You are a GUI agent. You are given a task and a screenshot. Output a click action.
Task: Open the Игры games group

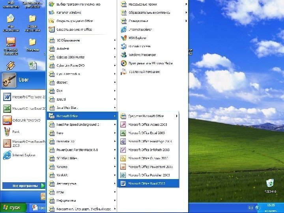82,192
